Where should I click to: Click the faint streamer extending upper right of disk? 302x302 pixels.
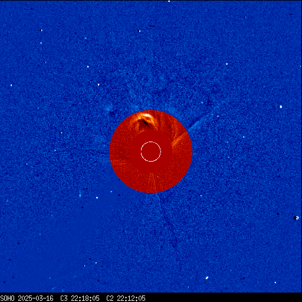[x=196, y=124]
